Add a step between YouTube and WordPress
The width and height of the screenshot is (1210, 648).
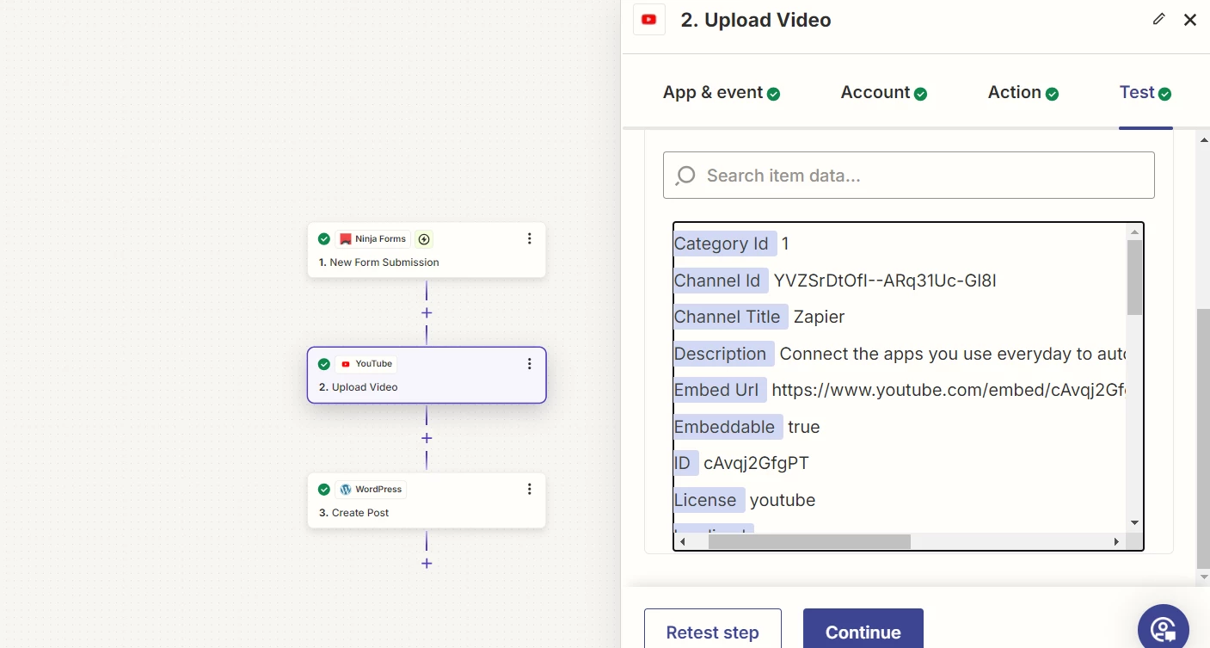pyautogui.click(x=427, y=438)
